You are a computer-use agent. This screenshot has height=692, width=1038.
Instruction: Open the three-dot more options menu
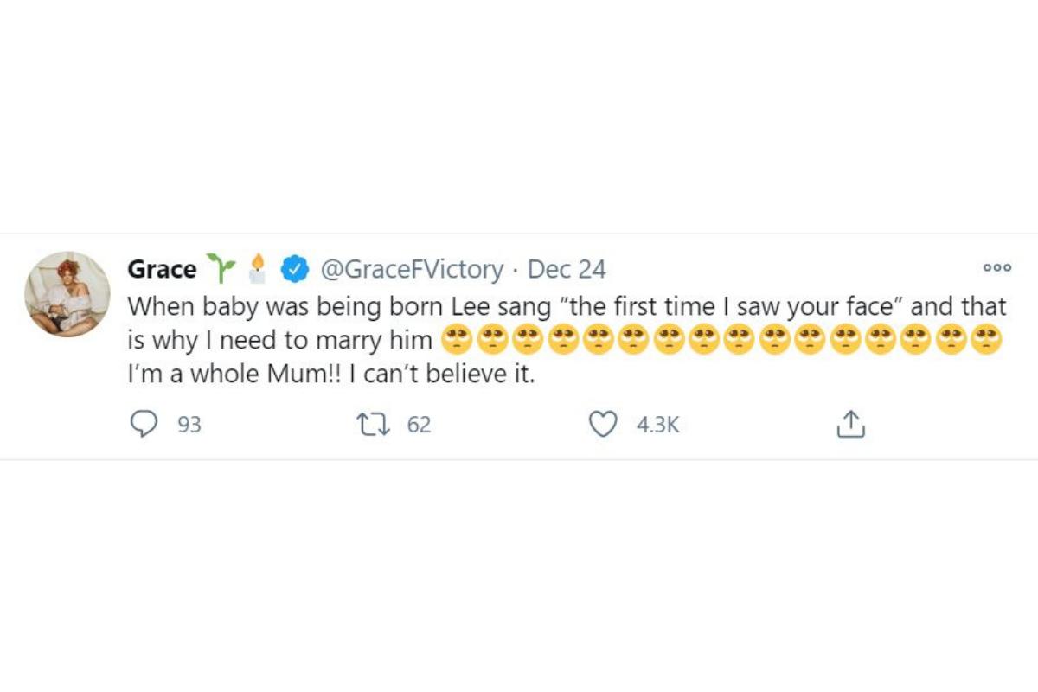point(996,268)
